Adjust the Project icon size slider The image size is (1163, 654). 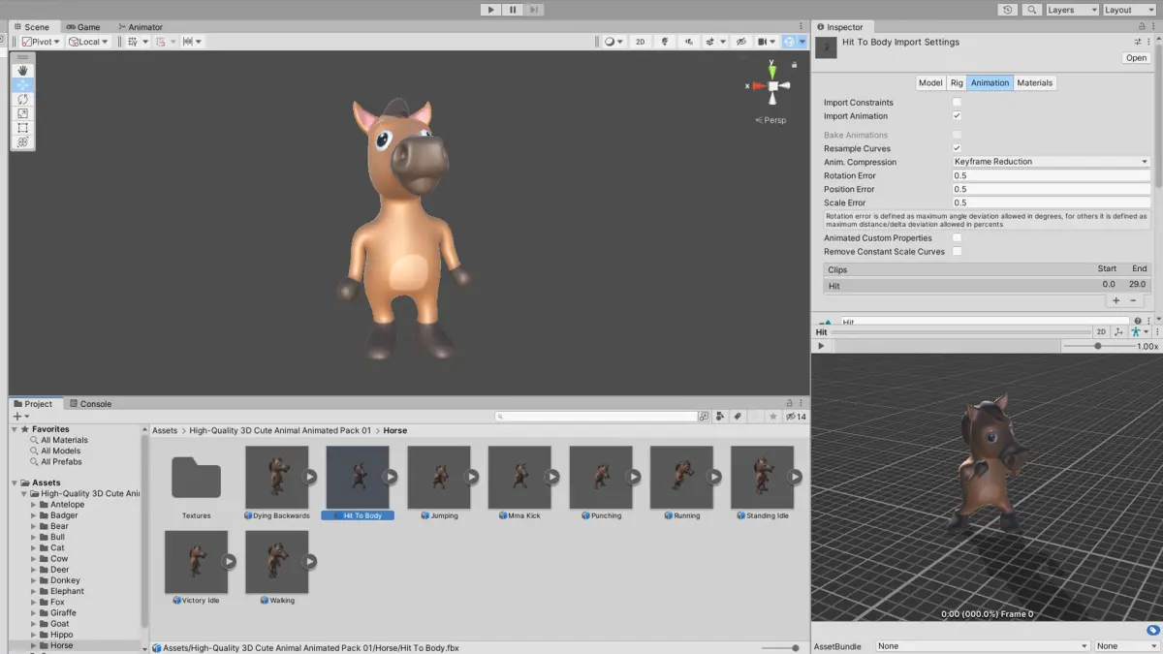pyautogui.click(x=780, y=648)
